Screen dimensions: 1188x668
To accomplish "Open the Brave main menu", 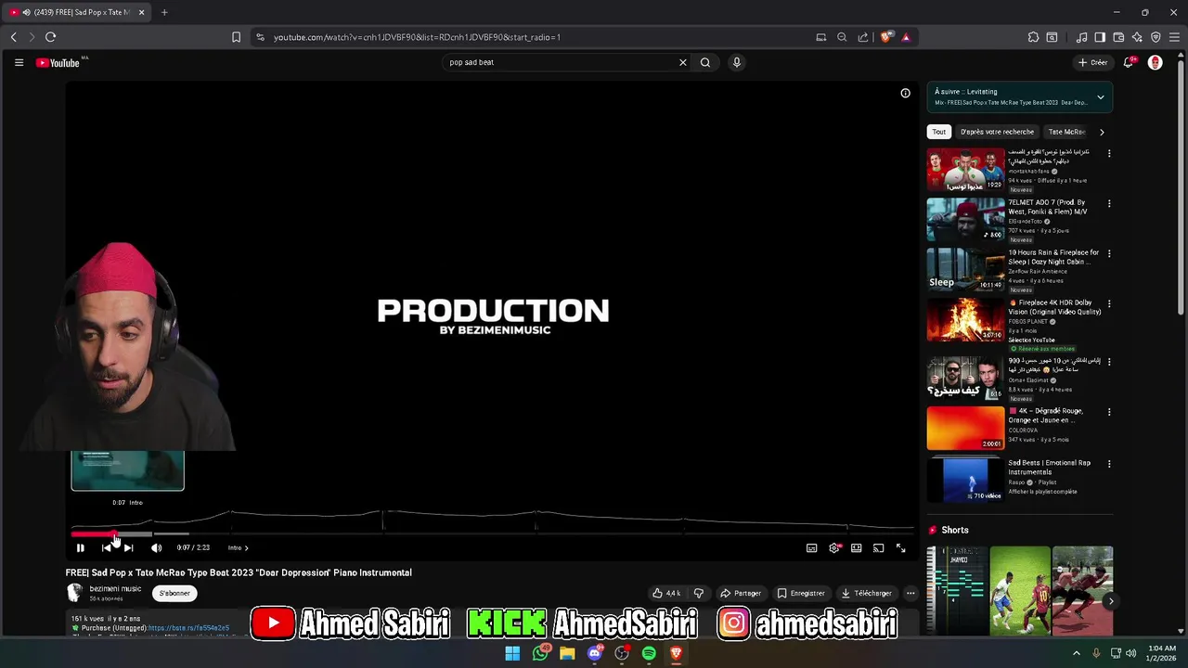I will point(1175,37).
